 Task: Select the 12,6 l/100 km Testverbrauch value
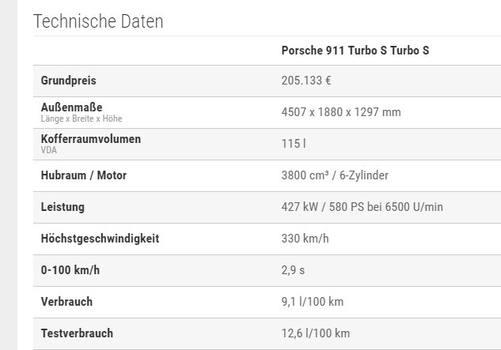(316, 333)
